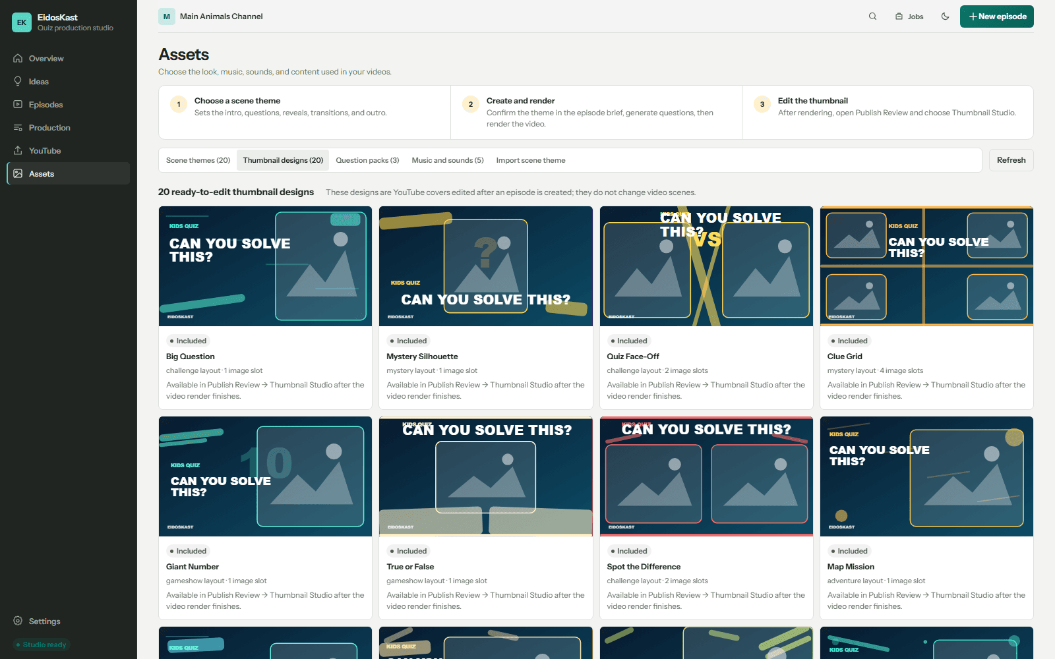The width and height of the screenshot is (1055, 659).
Task: Click the Assets page heading
Action: point(183,55)
